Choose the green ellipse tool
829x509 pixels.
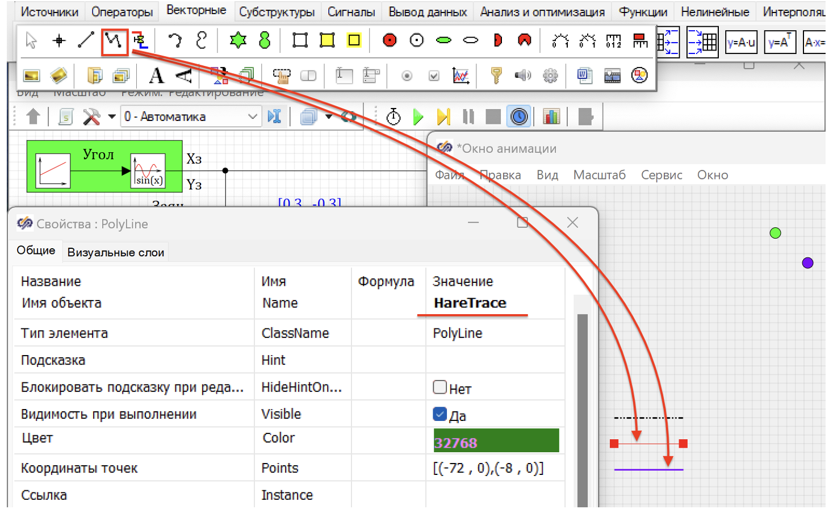(x=444, y=40)
